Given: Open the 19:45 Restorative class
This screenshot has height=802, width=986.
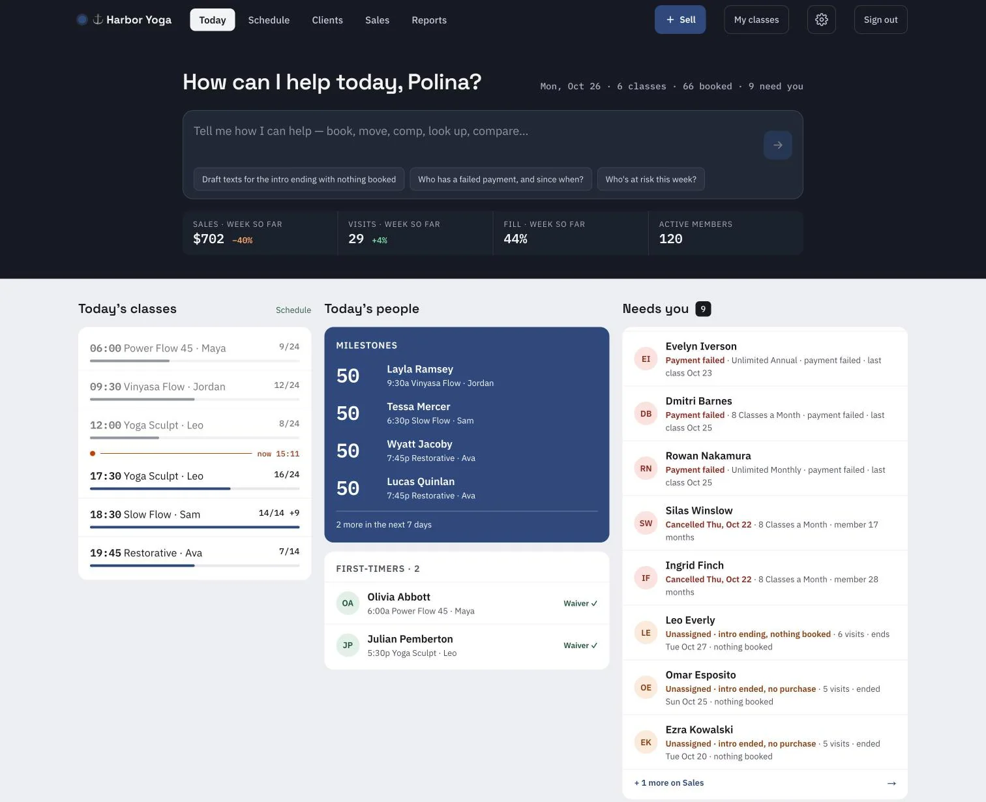Looking at the screenshot, I should pos(195,556).
